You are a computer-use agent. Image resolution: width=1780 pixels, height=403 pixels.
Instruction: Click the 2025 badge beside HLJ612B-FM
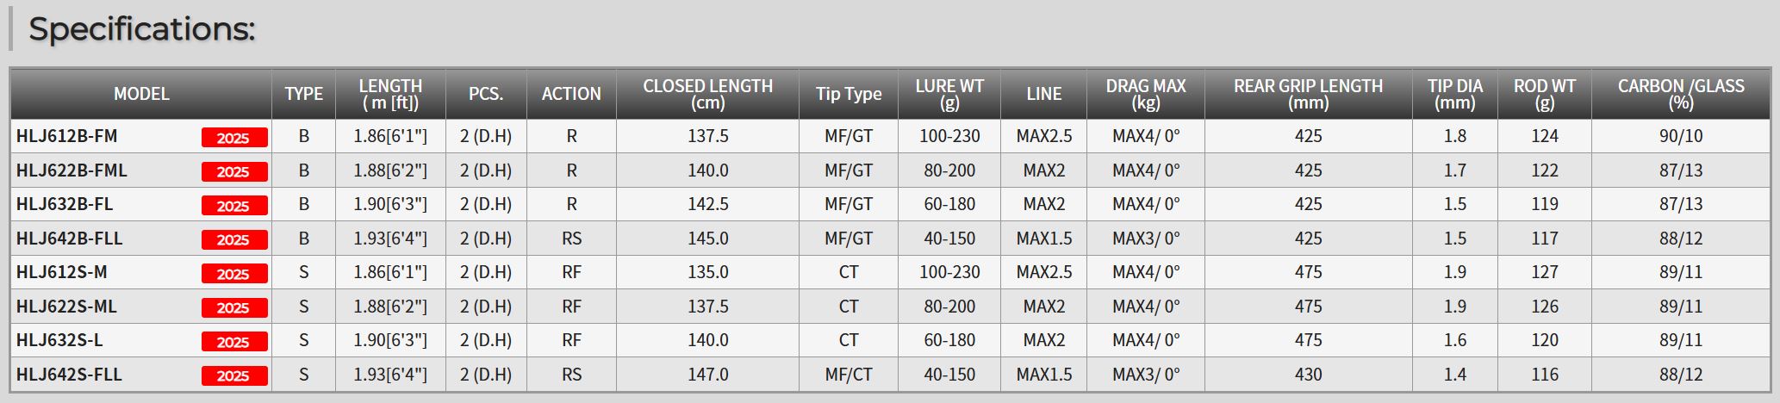pos(233,138)
